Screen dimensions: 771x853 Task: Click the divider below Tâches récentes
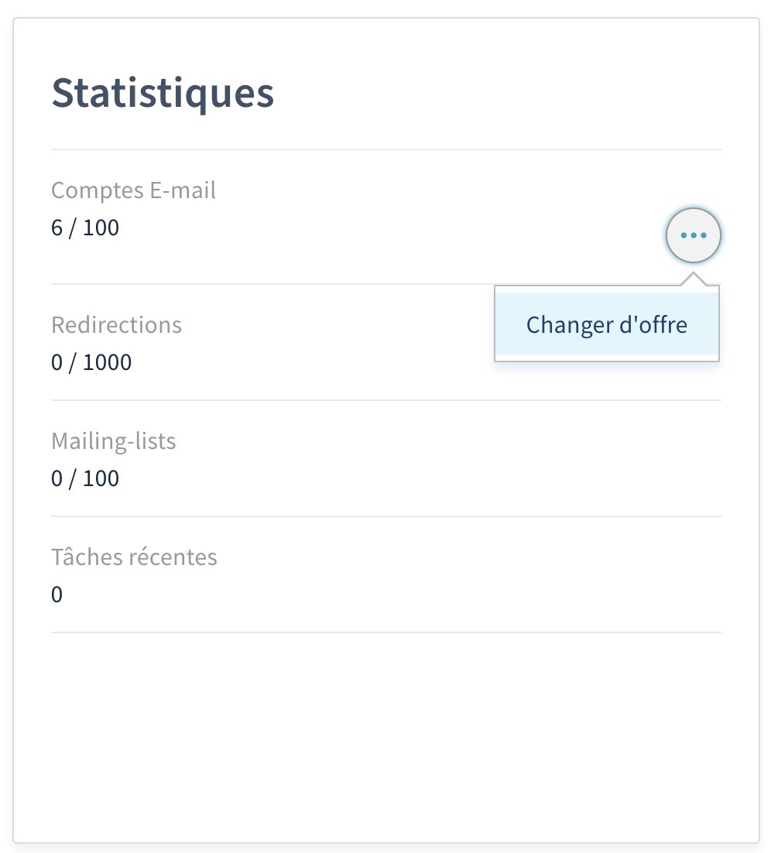coord(385,632)
